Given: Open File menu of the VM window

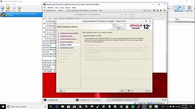Looking at the screenshot, I should [x=44, y=8].
